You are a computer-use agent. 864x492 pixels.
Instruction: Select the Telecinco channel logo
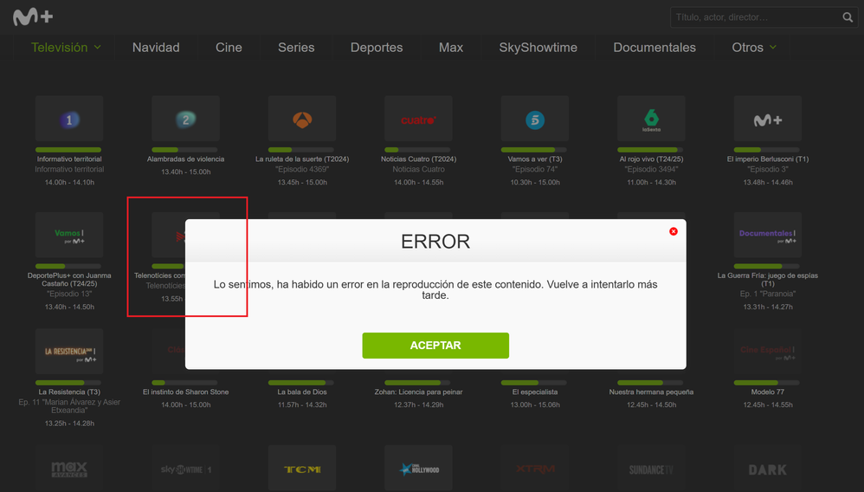coord(535,119)
